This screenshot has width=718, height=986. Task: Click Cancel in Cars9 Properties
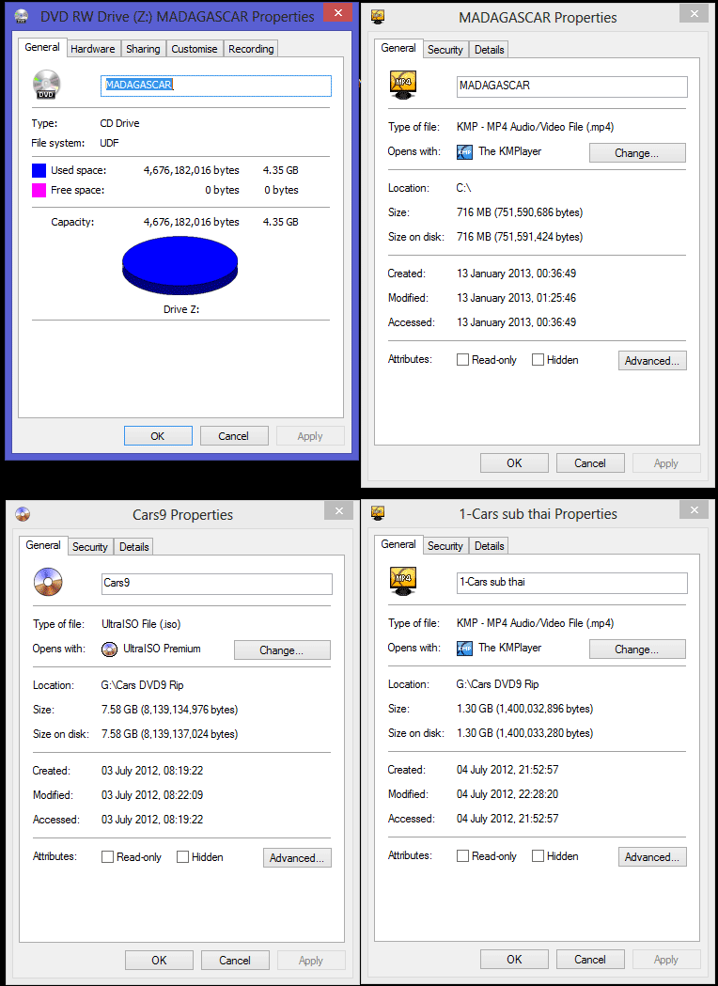[x=235, y=961]
